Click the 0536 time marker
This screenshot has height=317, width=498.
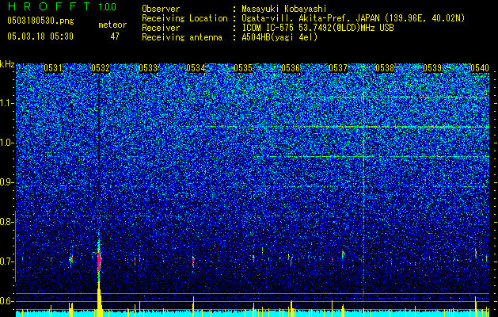291,68
